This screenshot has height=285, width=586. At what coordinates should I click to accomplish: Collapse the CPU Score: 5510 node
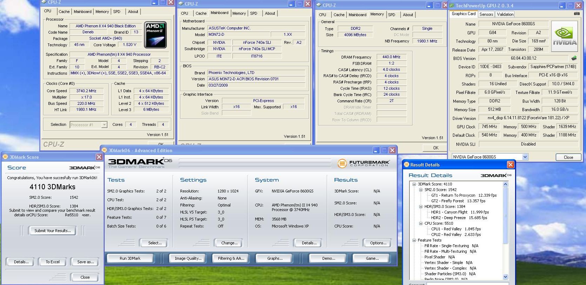pyautogui.click(x=421, y=223)
